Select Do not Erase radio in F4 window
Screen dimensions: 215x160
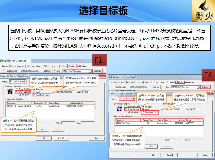point(126,112)
